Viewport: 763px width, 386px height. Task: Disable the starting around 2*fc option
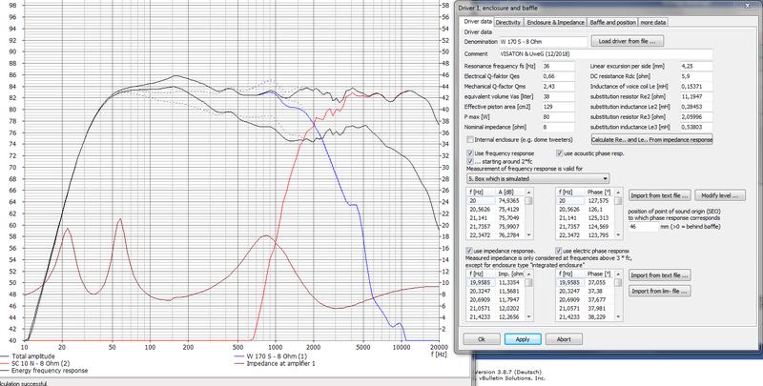(467, 160)
